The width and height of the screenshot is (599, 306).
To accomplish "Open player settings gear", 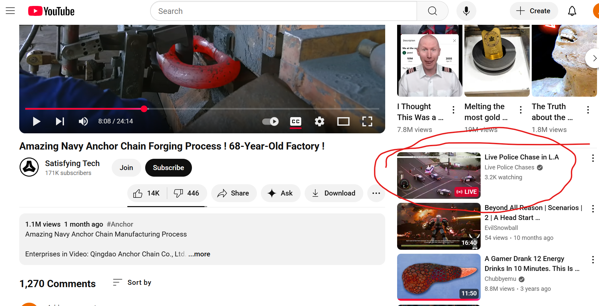I will click(320, 121).
